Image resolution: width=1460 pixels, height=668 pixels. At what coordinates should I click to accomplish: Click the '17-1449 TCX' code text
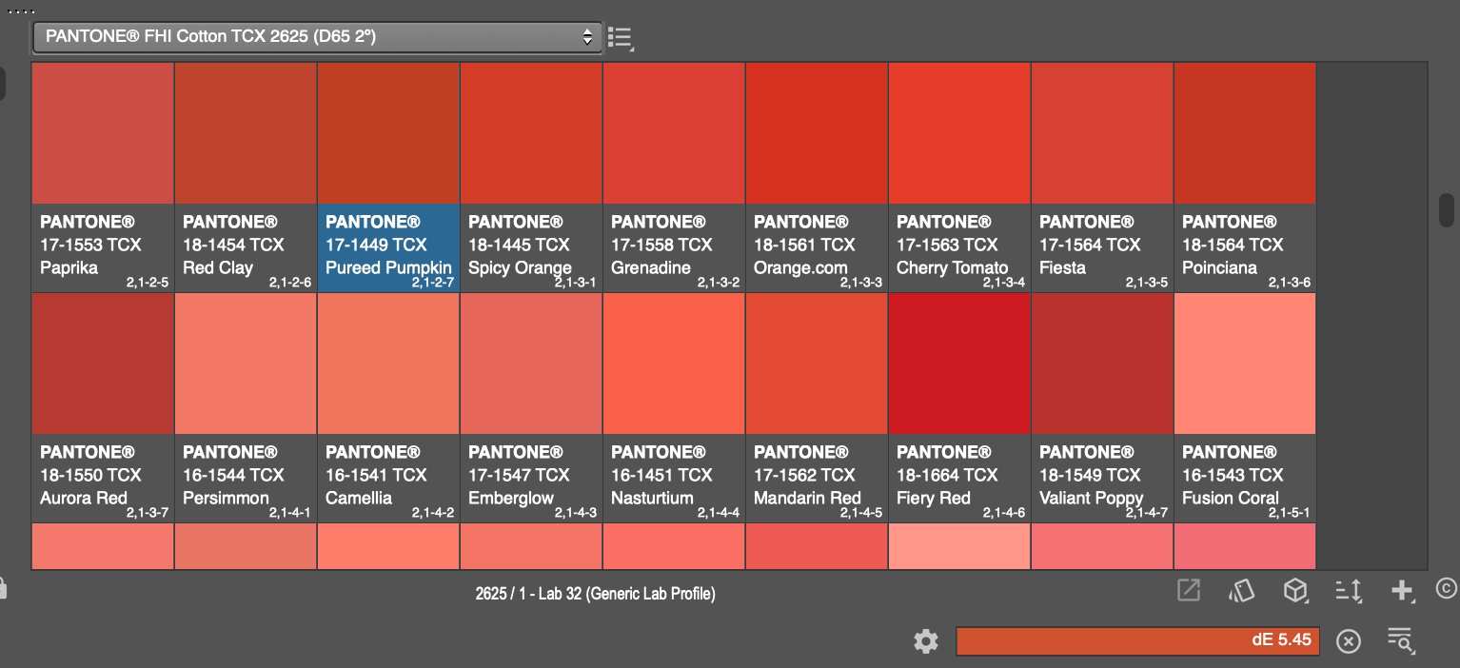click(376, 245)
